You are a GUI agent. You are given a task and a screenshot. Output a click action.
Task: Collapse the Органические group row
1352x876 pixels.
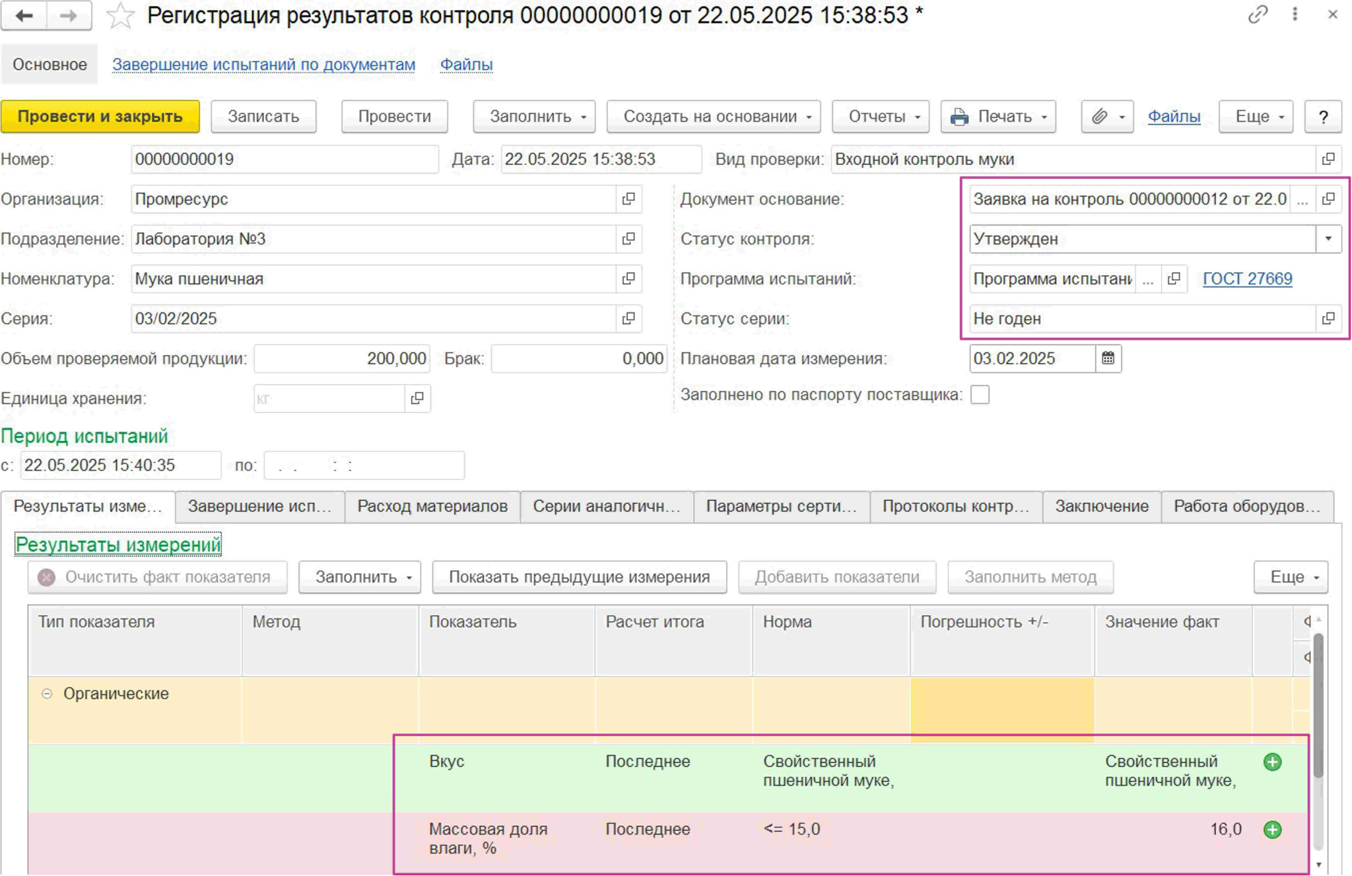tap(47, 694)
